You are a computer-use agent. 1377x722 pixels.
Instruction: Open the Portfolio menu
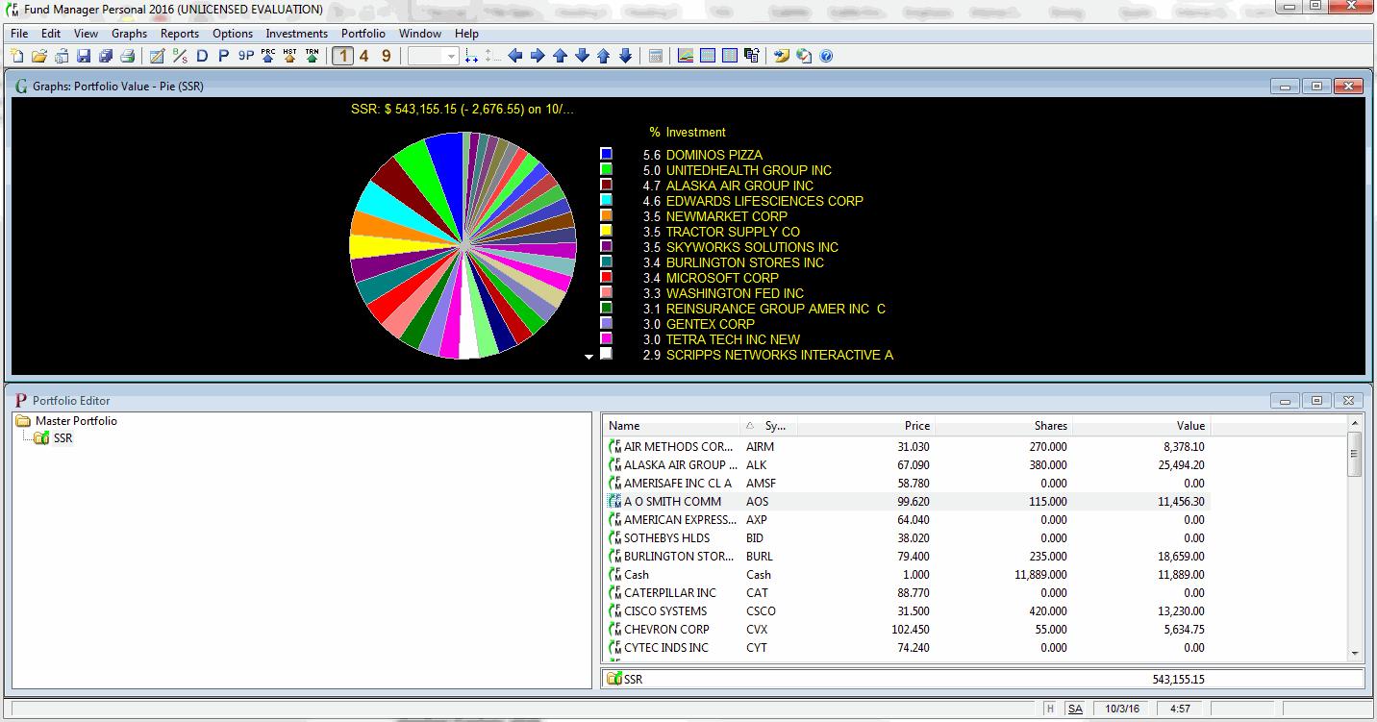click(x=363, y=34)
